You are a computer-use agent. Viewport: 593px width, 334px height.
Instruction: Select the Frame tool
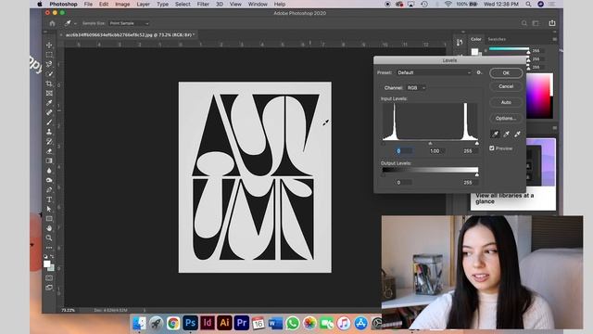pyautogui.click(x=49, y=93)
